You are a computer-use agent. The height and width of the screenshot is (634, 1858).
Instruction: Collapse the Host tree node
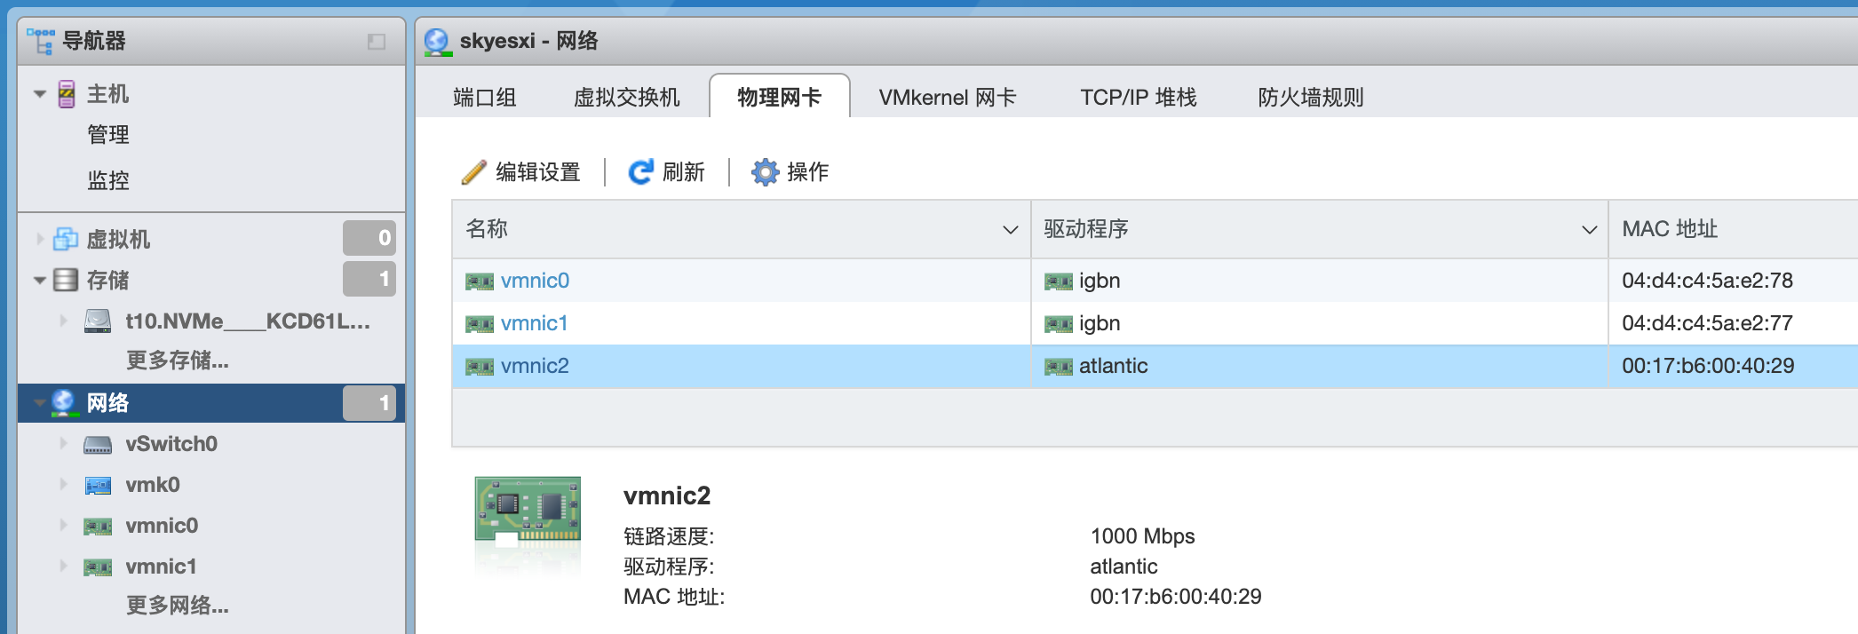[40, 94]
